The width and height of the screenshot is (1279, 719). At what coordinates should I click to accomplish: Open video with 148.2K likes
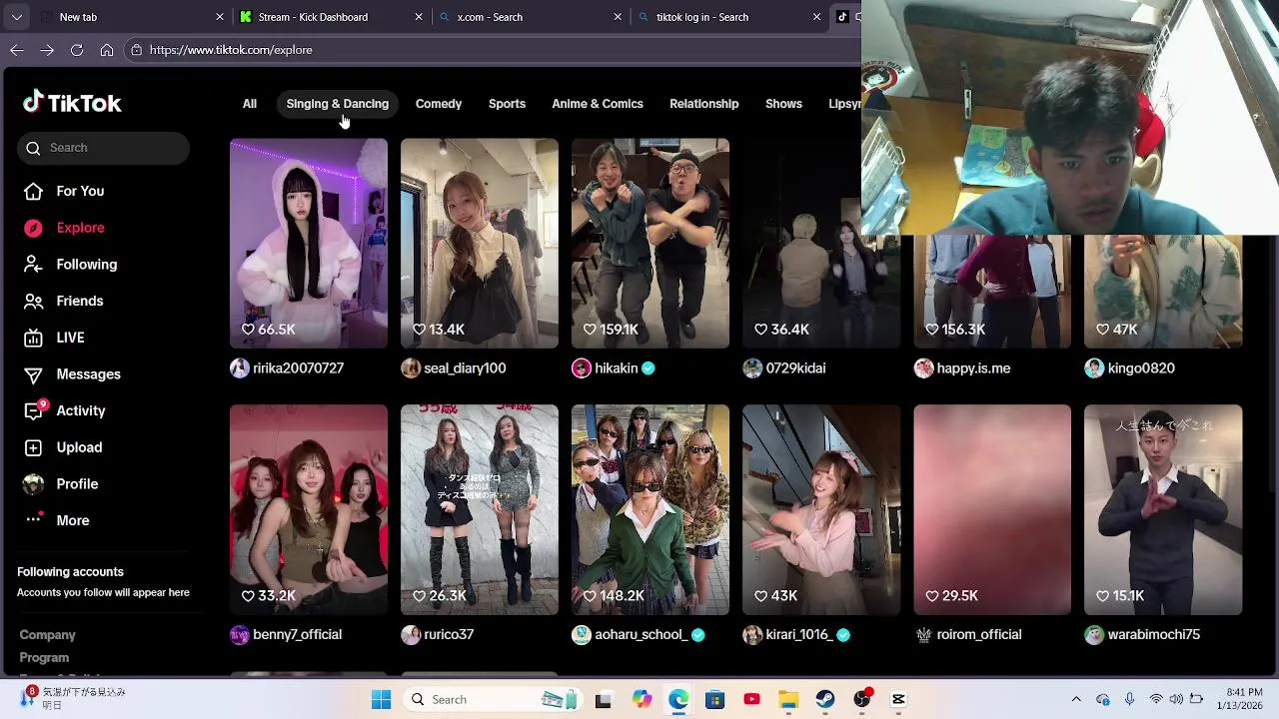(650, 509)
